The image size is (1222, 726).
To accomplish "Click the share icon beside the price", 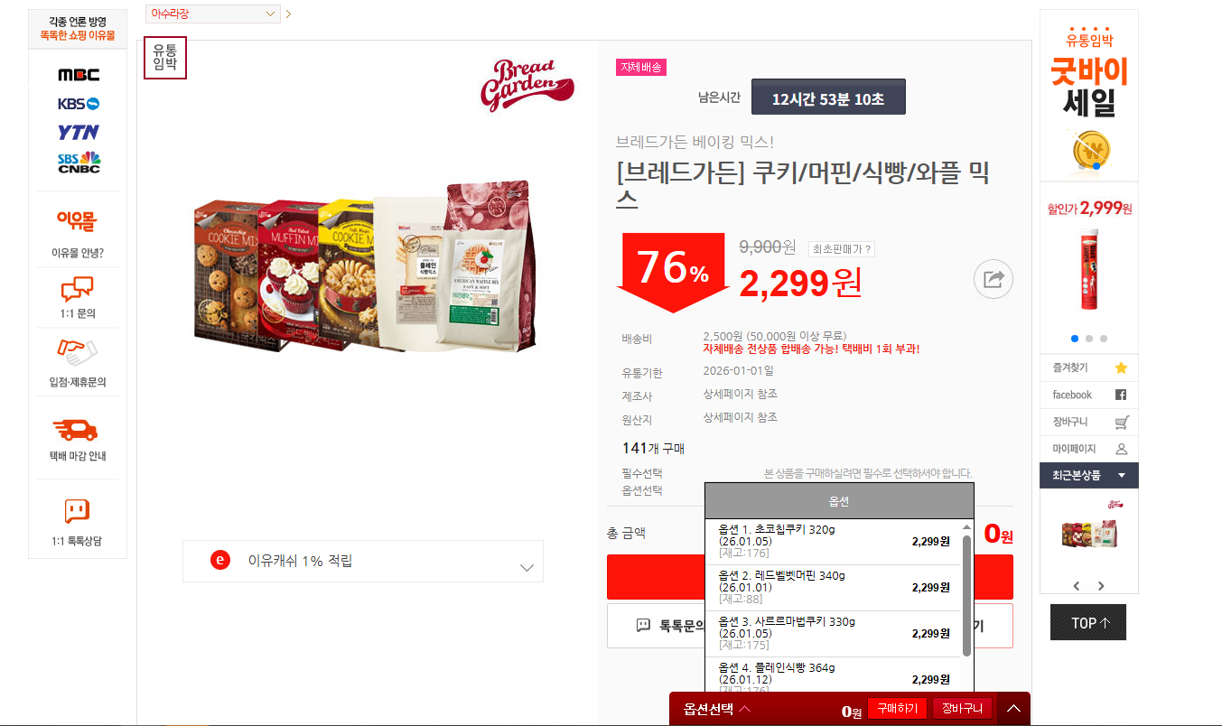I will pos(993,279).
